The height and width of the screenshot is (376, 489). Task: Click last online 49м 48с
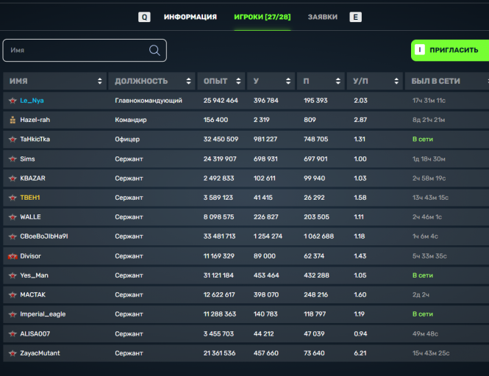(425, 333)
